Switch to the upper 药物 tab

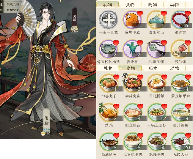coord(152,5)
